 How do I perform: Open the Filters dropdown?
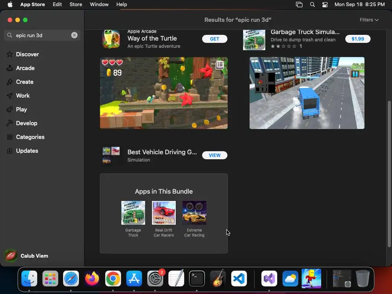point(369,20)
